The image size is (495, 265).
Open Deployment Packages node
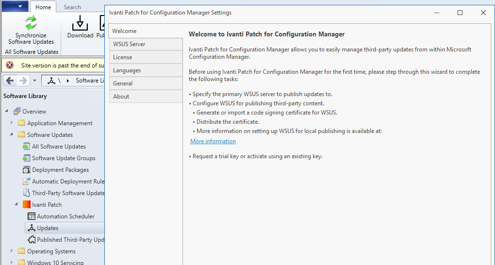pyautogui.click(x=60, y=170)
